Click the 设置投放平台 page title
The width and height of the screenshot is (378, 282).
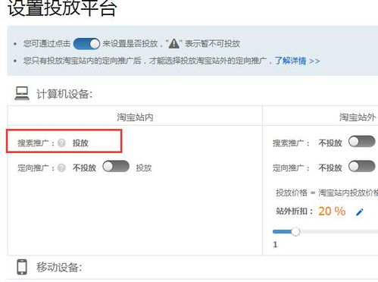click(x=62, y=8)
